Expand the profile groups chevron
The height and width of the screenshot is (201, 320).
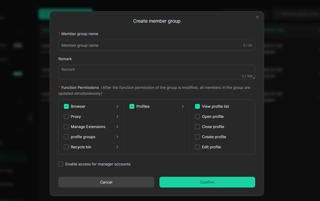(117, 137)
